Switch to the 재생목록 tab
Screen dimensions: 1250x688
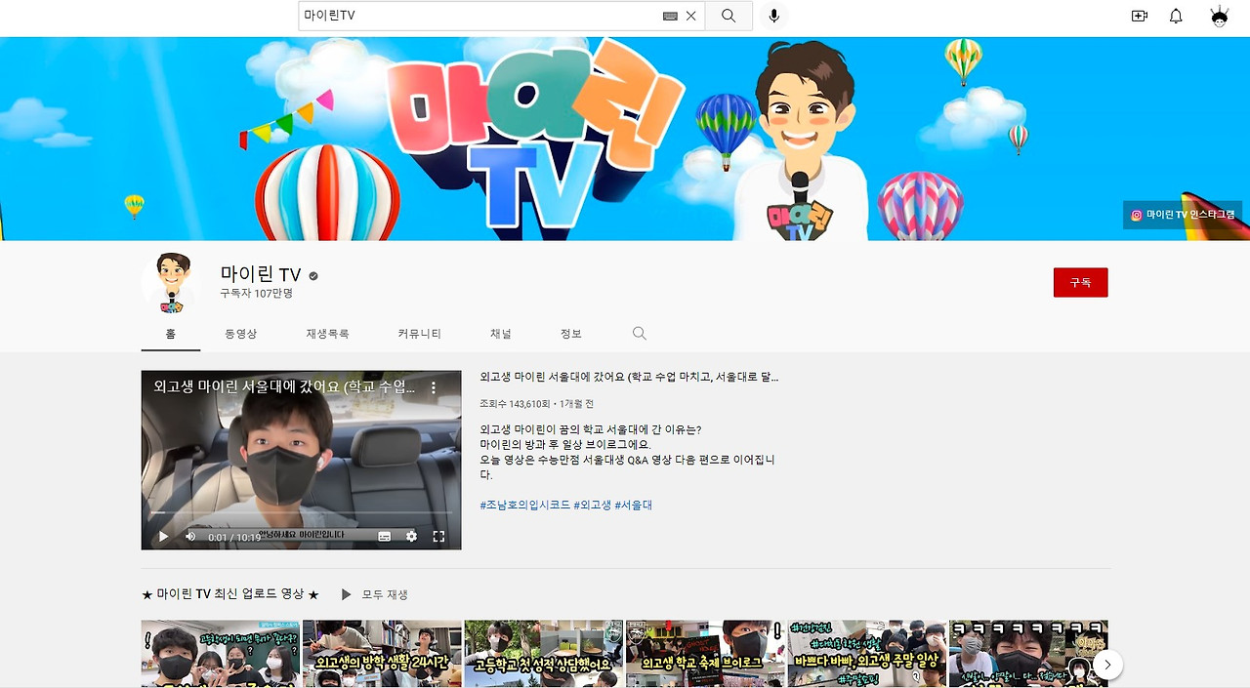pyautogui.click(x=327, y=334)
